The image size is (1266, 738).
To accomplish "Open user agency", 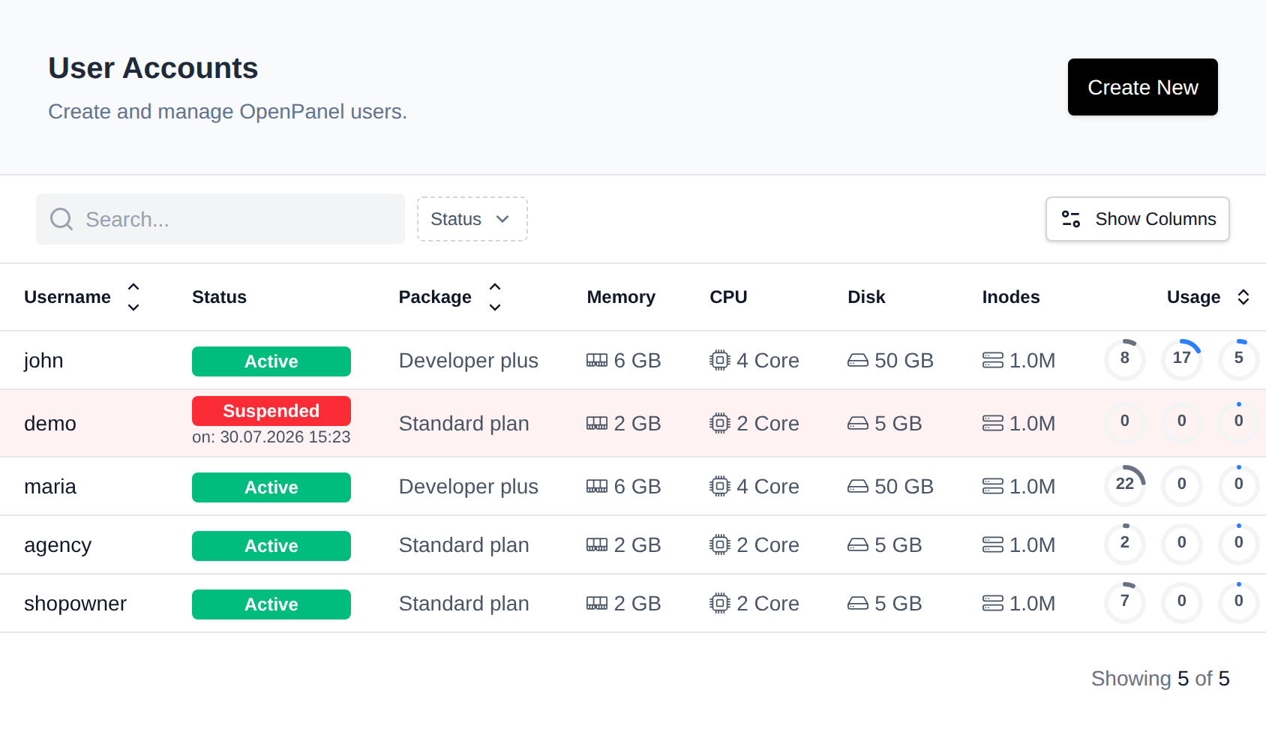I will pyautogui.click(x=58, y=545).
